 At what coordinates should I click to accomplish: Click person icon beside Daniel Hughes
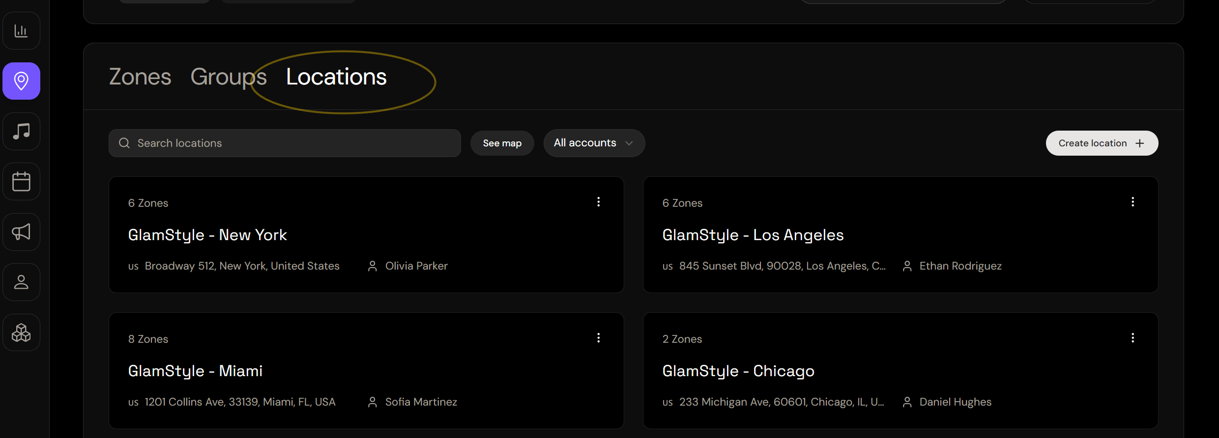(907, 402)
